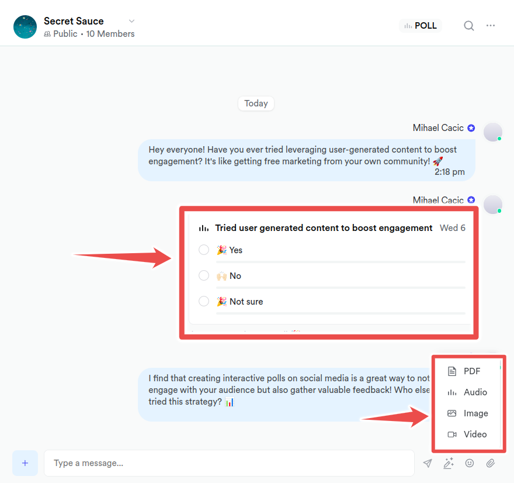Select the Not sure poll option
This screenshot has width=514, height=483.
coord(204,301)
